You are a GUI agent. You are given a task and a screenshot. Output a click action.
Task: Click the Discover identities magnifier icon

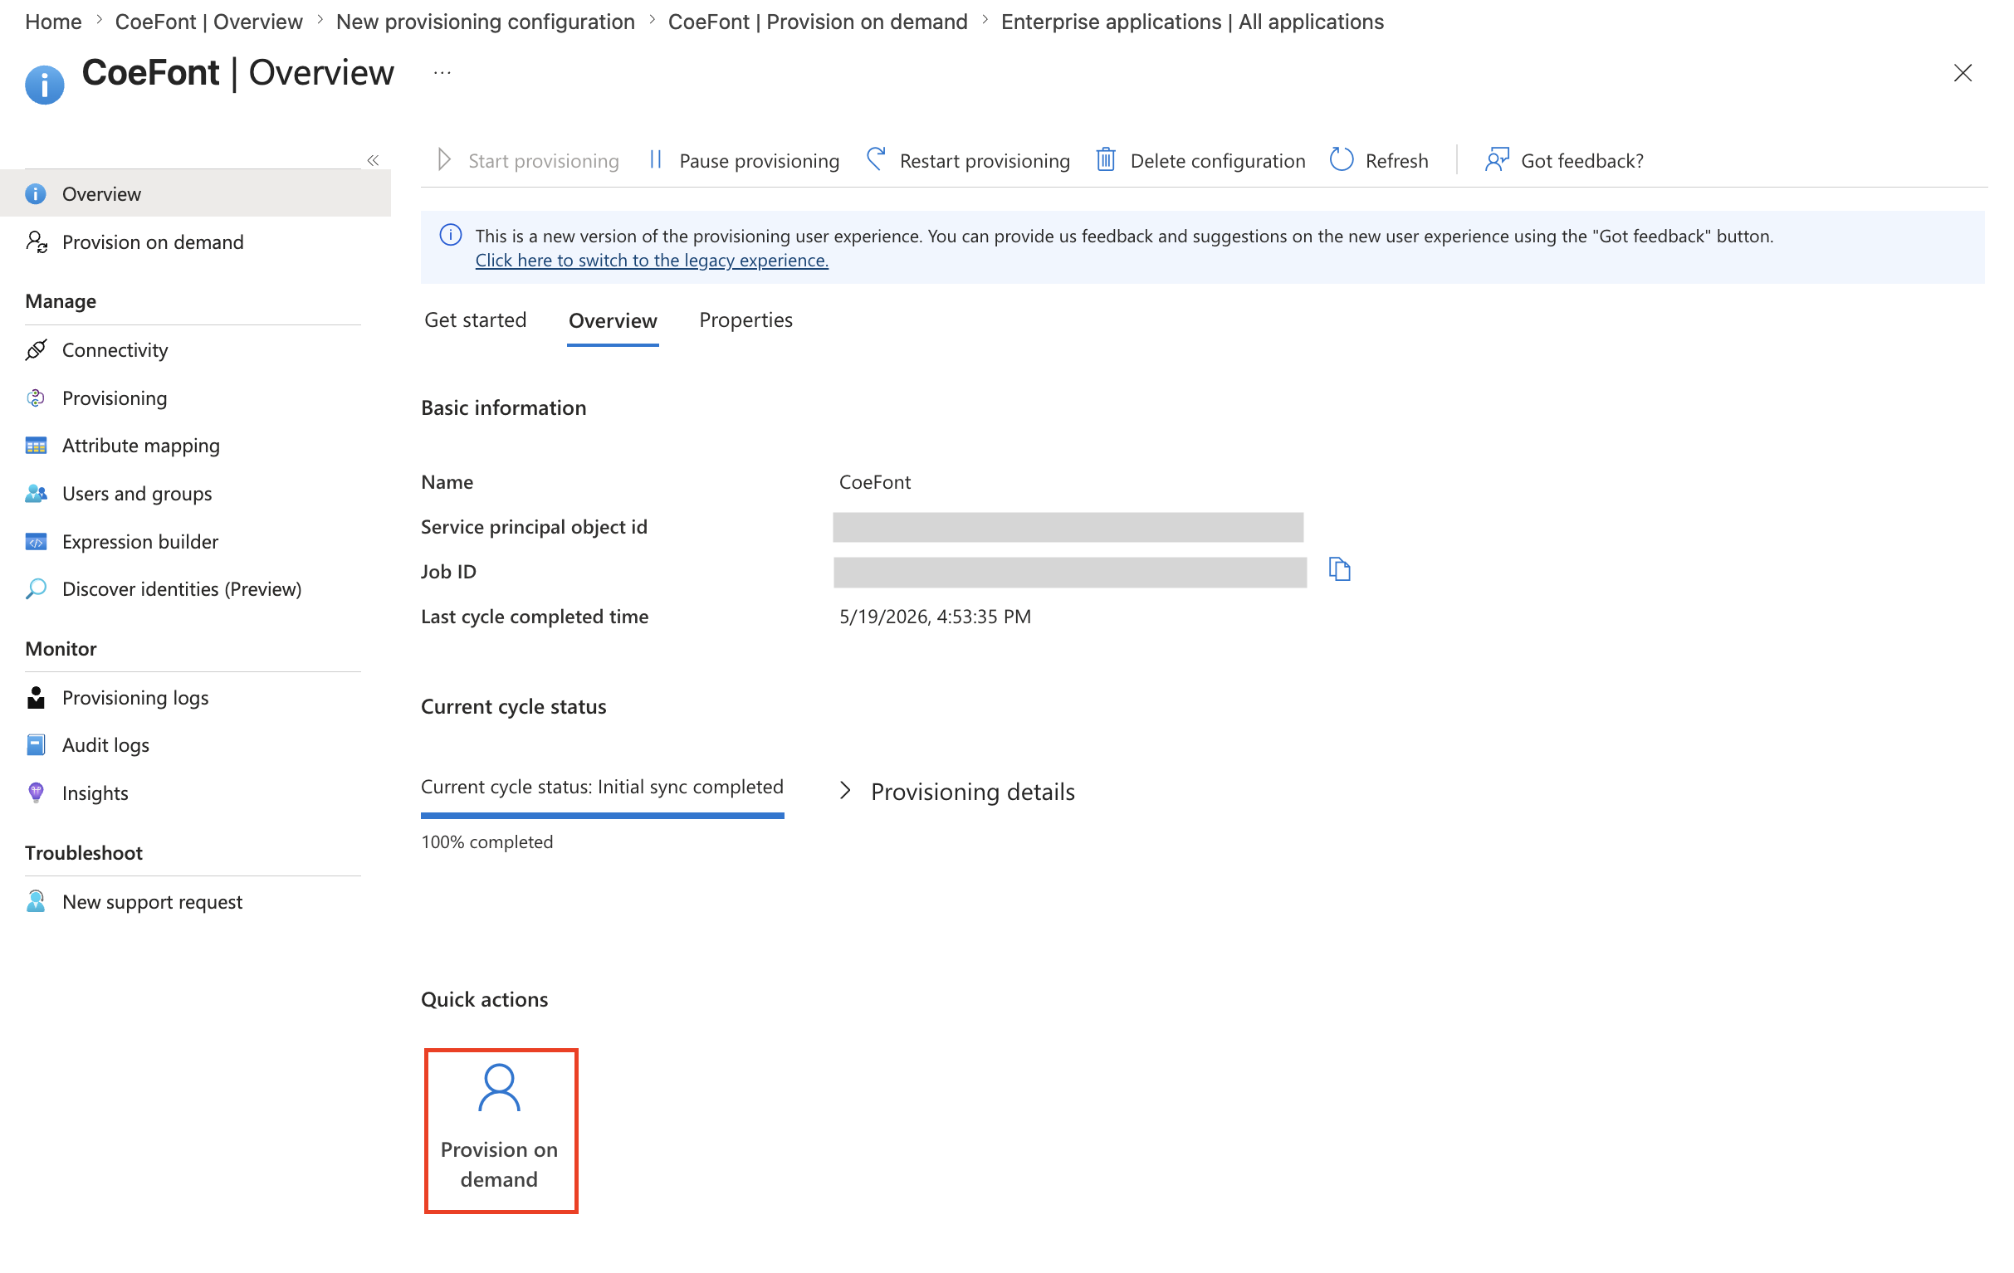pyautogui.click(x=36, y=588)
